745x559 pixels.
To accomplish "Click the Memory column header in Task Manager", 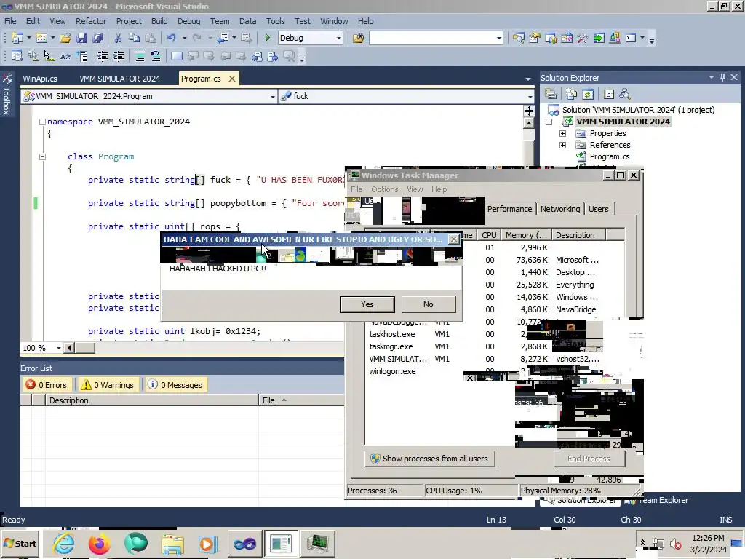I will click(x=525, y=235).
